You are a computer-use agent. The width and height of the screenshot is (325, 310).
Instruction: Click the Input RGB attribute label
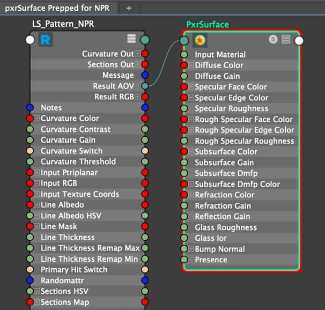[x=59, y=183]
